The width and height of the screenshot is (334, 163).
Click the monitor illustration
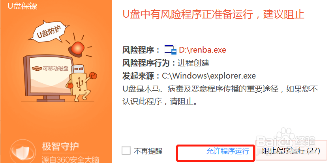[47, 79]
